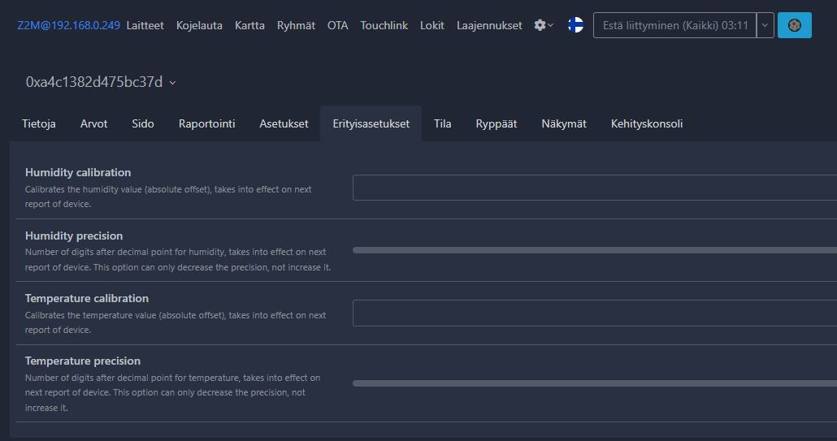837x441 pixels.
Task: Open the Z2M@192.168.0.249 home link
Action: [x=68, y=25]
